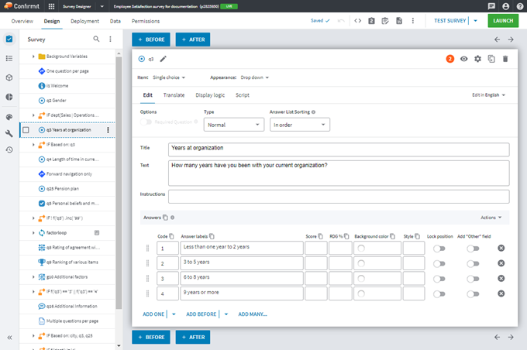Viewport: 527px width, 350px height.
Task: Remove the '9 years or more' answer
Action: [501, 293]
